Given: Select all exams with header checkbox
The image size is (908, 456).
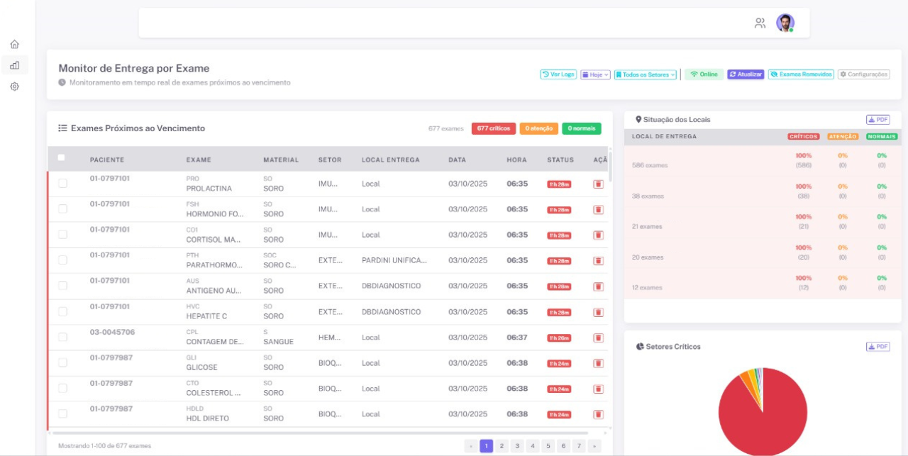Looking at the screenshot, I should (62, 158).
